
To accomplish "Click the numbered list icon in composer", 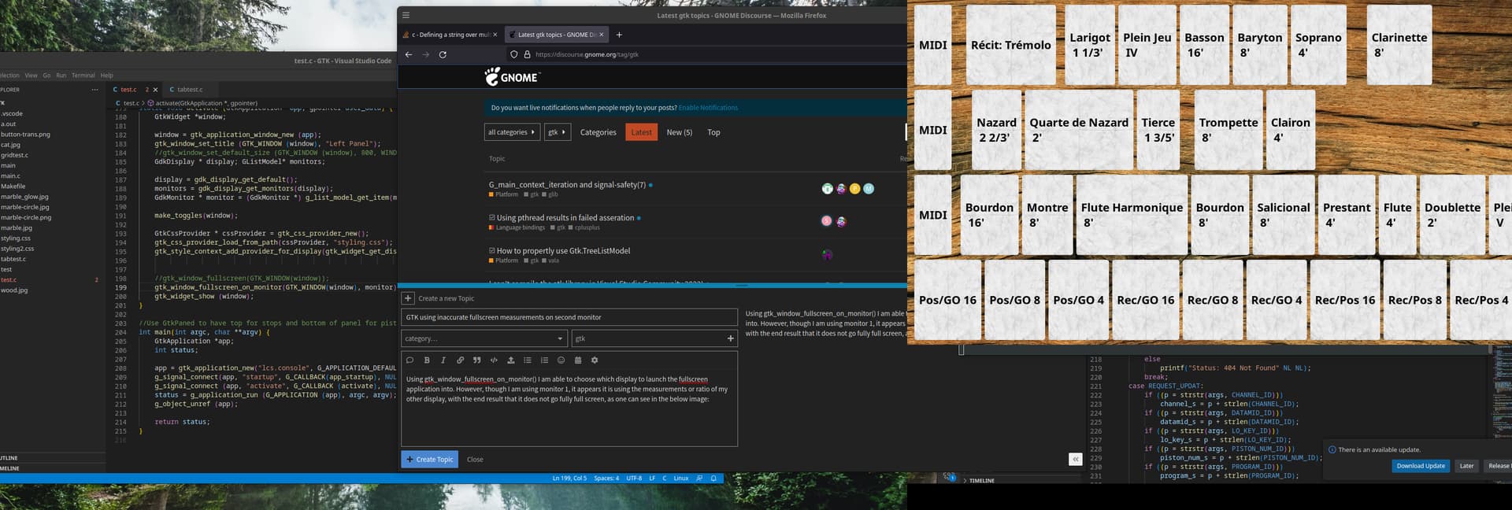I will (544, 360).
